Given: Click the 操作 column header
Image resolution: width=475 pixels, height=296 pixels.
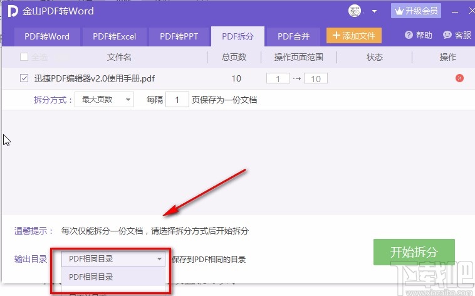Looking at the screenshot, I should pos(447,57).
